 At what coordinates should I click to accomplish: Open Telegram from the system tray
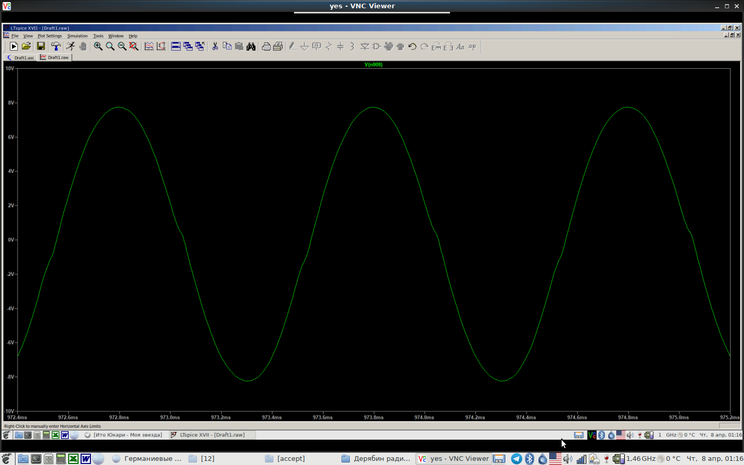516,459
